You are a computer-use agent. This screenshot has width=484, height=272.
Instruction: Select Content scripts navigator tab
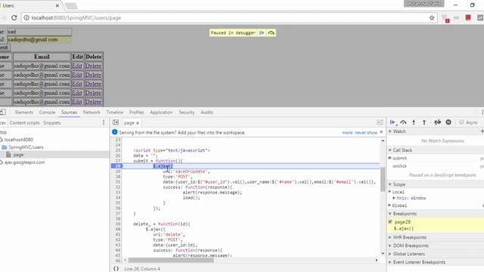point(25,122)
